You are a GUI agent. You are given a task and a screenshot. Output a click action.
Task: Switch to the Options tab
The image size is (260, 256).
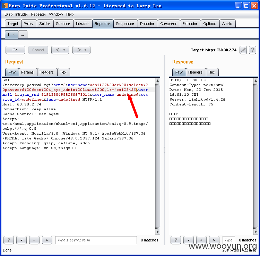click(210, 24)
